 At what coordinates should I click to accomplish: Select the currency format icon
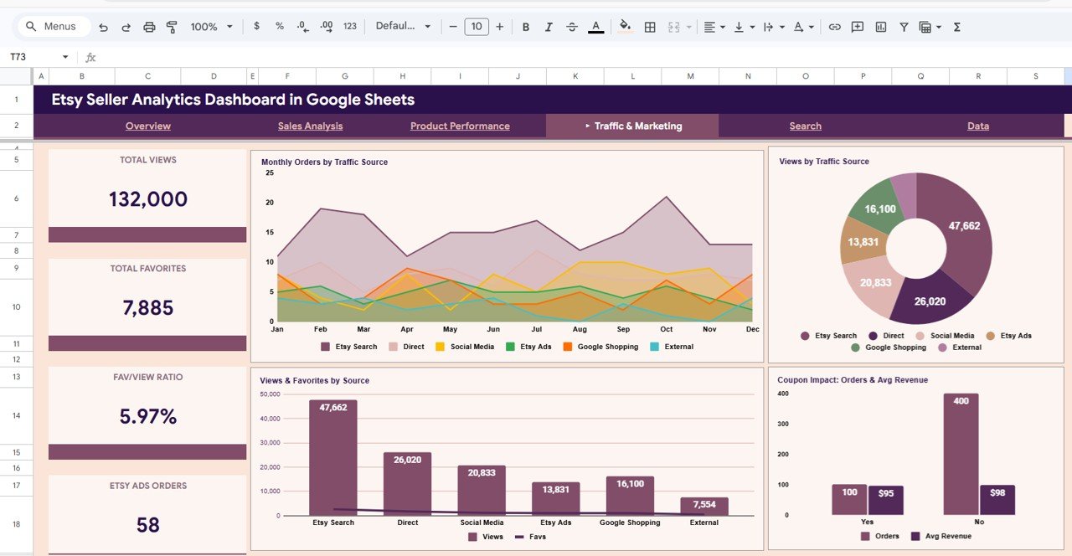[256, 26]
